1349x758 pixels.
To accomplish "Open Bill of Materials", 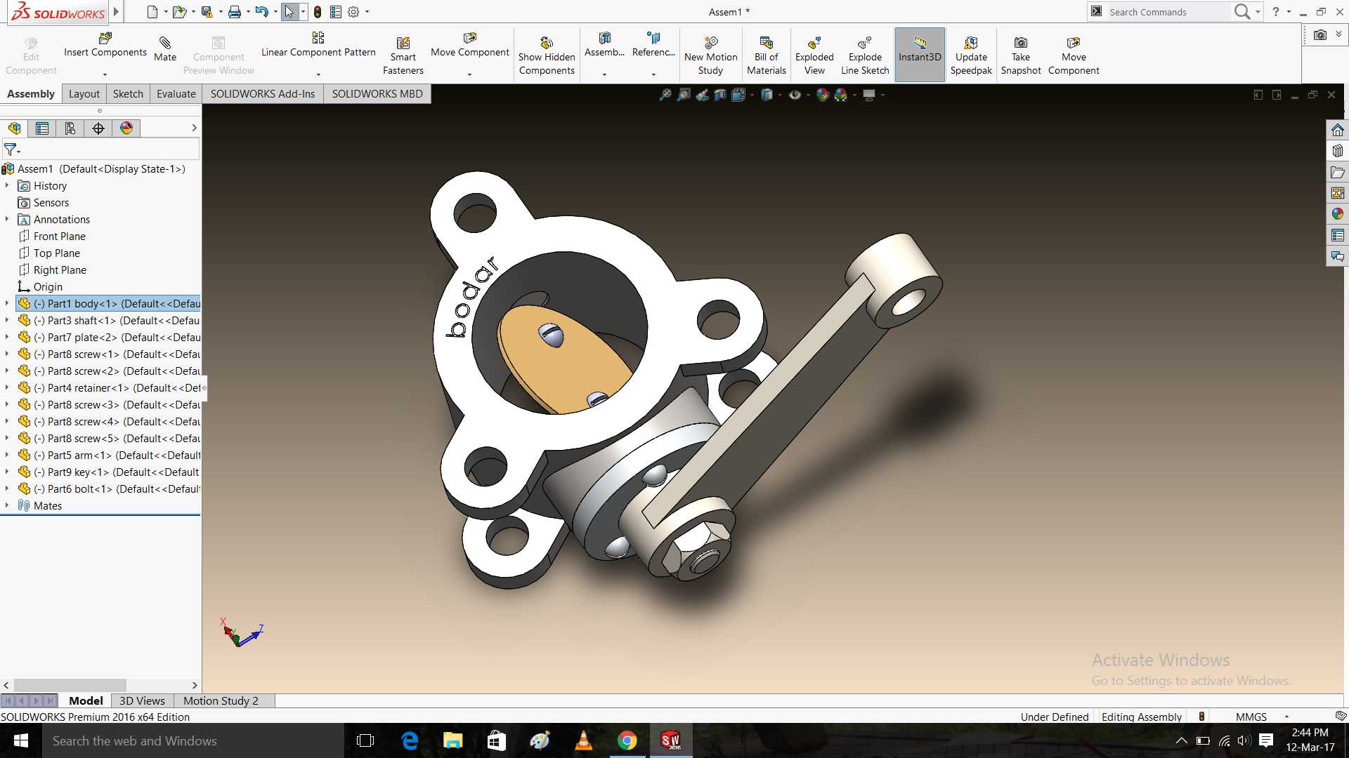I will click(x=766, y=55).
